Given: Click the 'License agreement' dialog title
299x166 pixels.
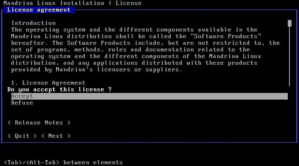Looking at the screenshot, I should [39, 10].
